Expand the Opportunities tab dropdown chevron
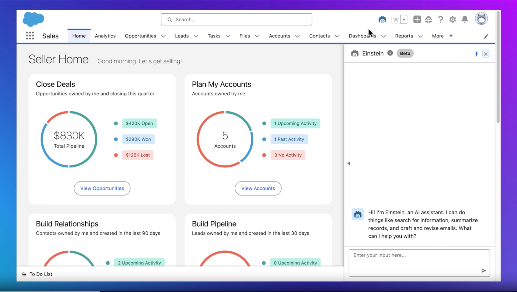The height and width of the screenshot is (292, 517). click(x=163, y=36)
